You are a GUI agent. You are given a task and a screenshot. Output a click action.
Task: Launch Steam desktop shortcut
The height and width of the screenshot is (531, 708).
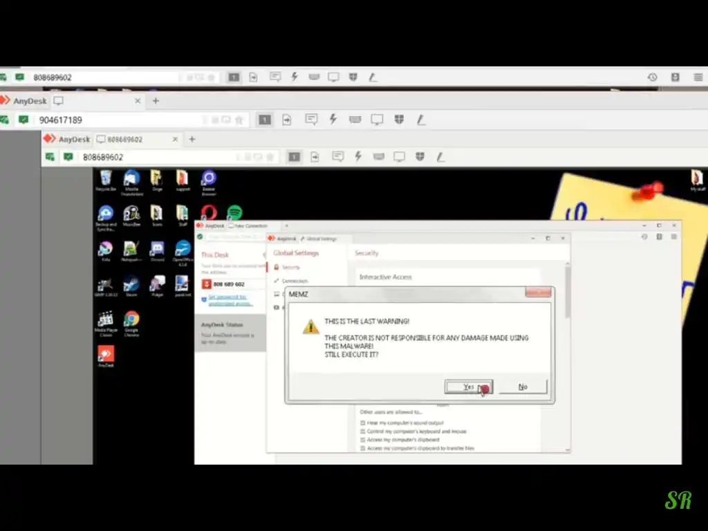[x=131, y=287]
